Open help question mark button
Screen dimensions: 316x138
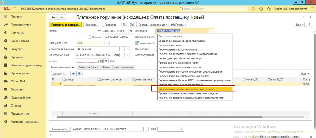coord(309,25)
